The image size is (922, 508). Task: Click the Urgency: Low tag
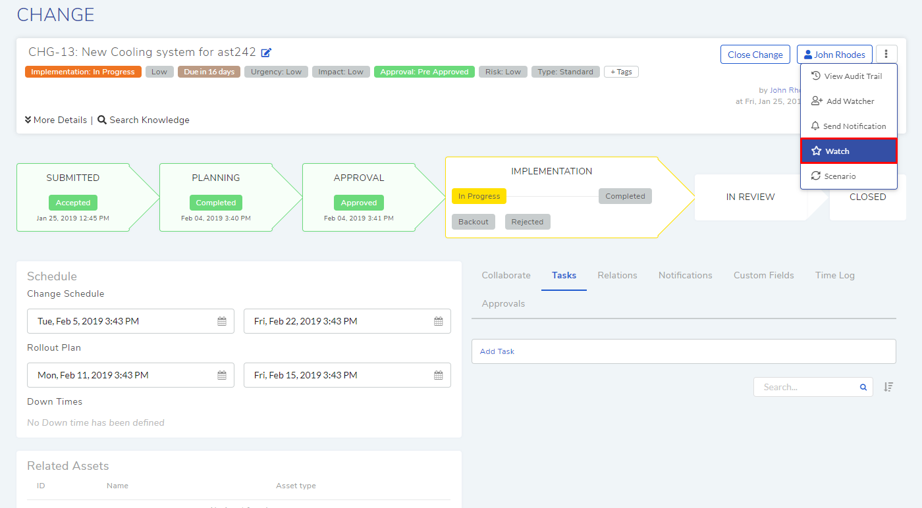(x=276, y=72)
